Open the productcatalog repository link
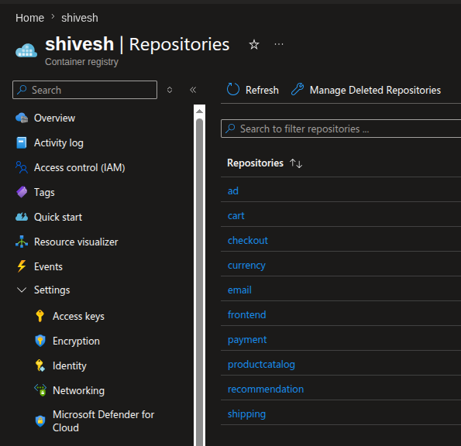Screen dimensions: 461x446 261,365
